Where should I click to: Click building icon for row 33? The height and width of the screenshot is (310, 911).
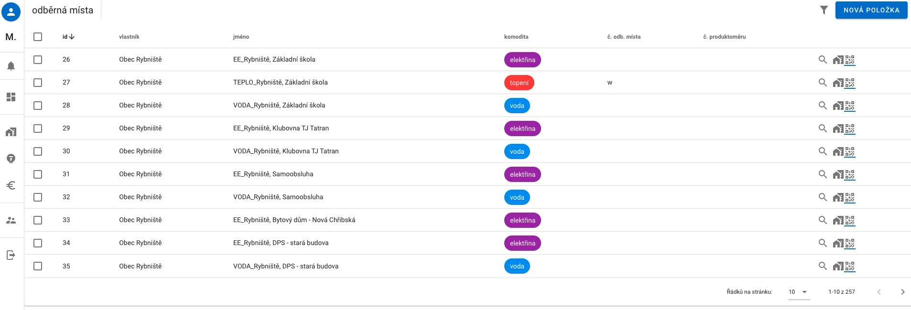point(838,221)
